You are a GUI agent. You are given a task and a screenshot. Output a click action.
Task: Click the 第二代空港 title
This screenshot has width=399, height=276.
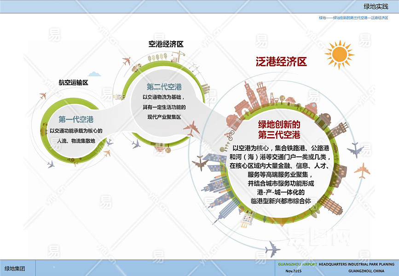(164, 87)
